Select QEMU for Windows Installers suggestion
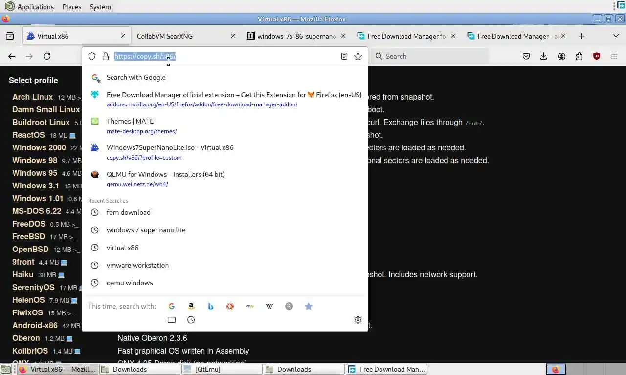Screen dimensions: 626x375 [225, 179]
